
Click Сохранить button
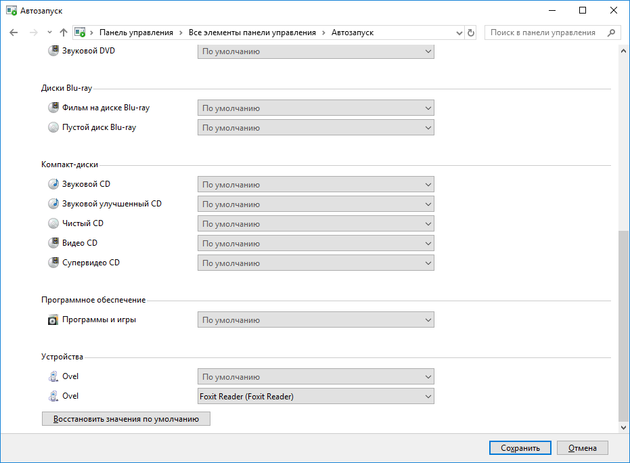(520, 447)
